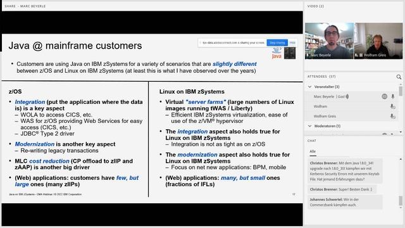Image resolution: width=405 pixels, height=228 pixels.
Task: Click the chat scrollbar thumb
Action: coord(401,200)
